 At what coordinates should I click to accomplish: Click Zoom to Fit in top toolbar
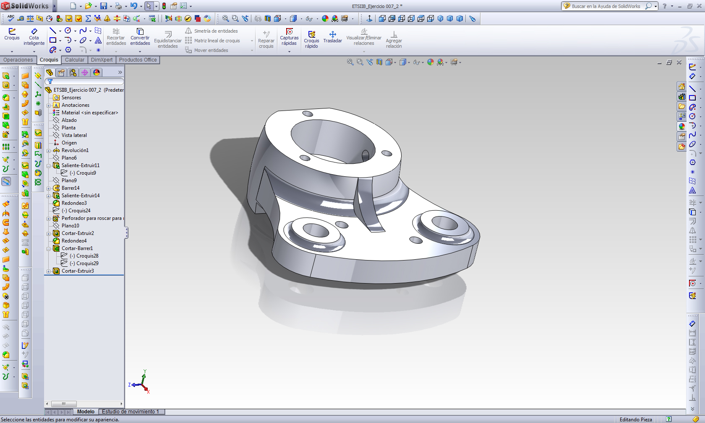pos(226,18)
